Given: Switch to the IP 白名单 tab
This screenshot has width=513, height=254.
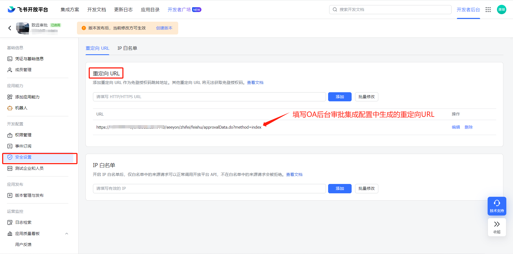Looking at the screenshot, I should click(127, 48).
